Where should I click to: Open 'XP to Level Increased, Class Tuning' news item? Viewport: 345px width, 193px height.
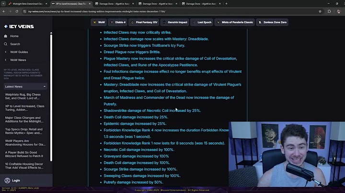[24, 108]
